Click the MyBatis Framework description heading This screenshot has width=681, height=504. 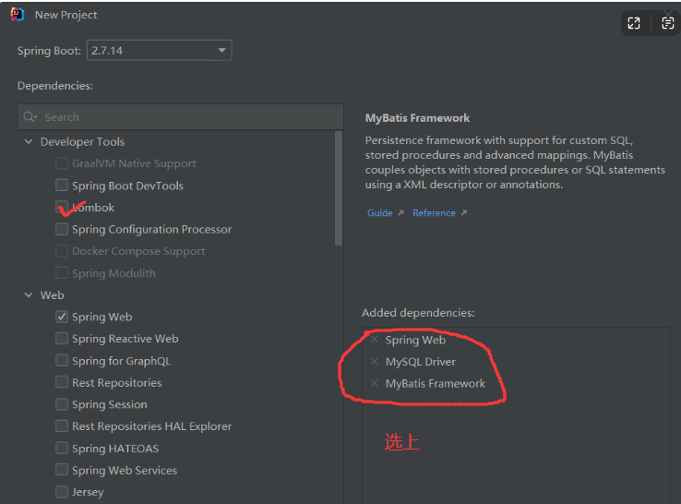pyautogui.click(x=417, y=118)
